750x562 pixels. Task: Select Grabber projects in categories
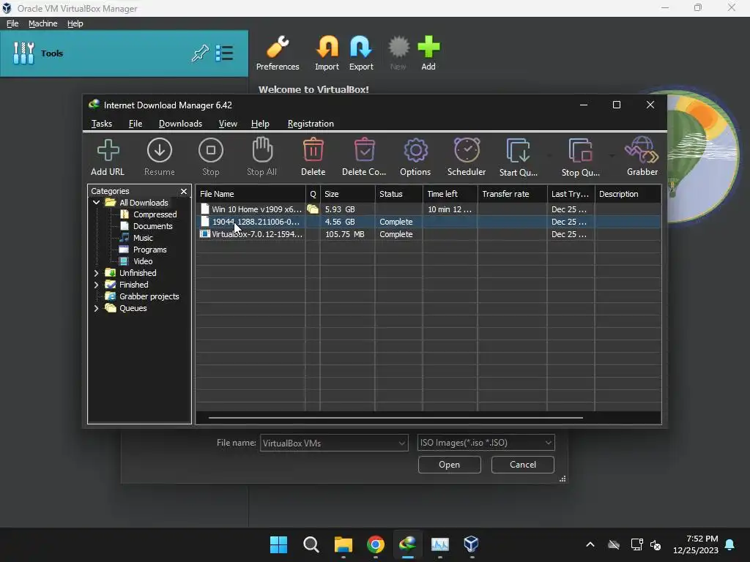coord(149,296)
